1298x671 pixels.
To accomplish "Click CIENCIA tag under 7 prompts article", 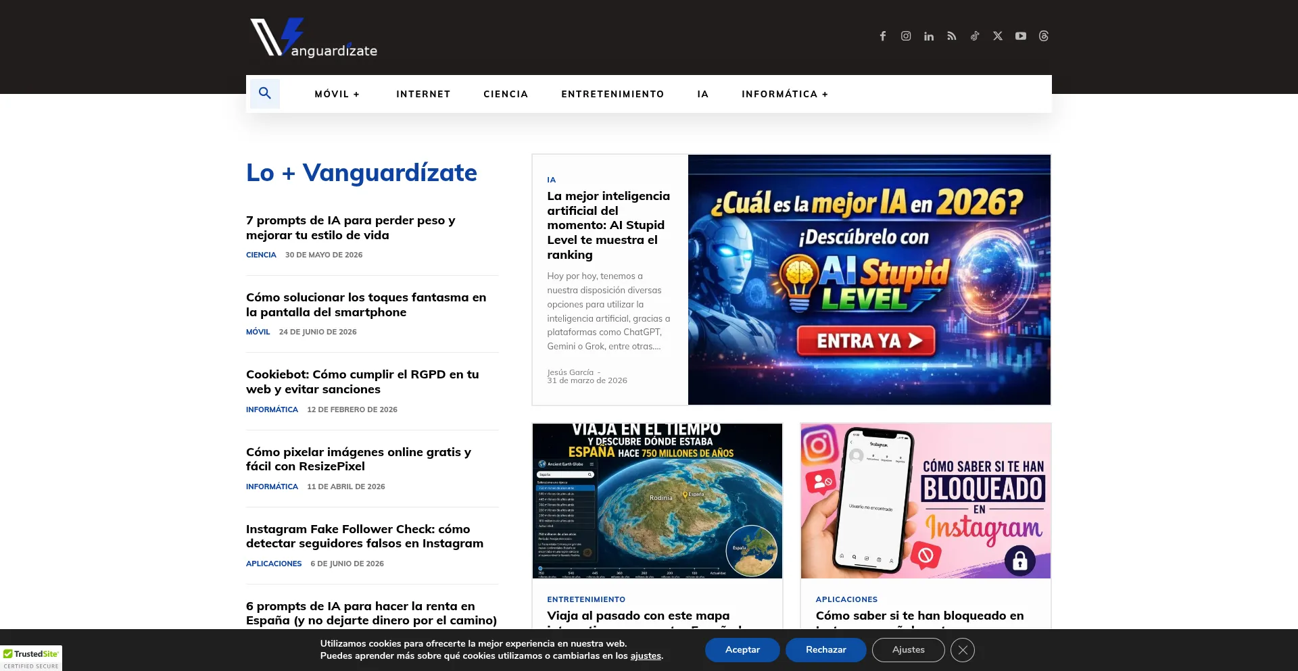I will pyautogui.click(x=261, y=255).
